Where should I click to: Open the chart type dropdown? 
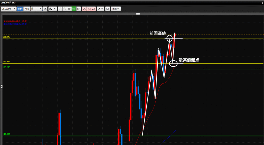pos(53,9)
